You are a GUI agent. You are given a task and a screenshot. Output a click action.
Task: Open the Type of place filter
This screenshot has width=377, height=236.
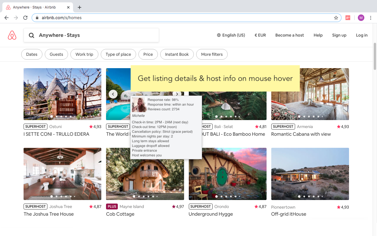click(x=118, y=54)
